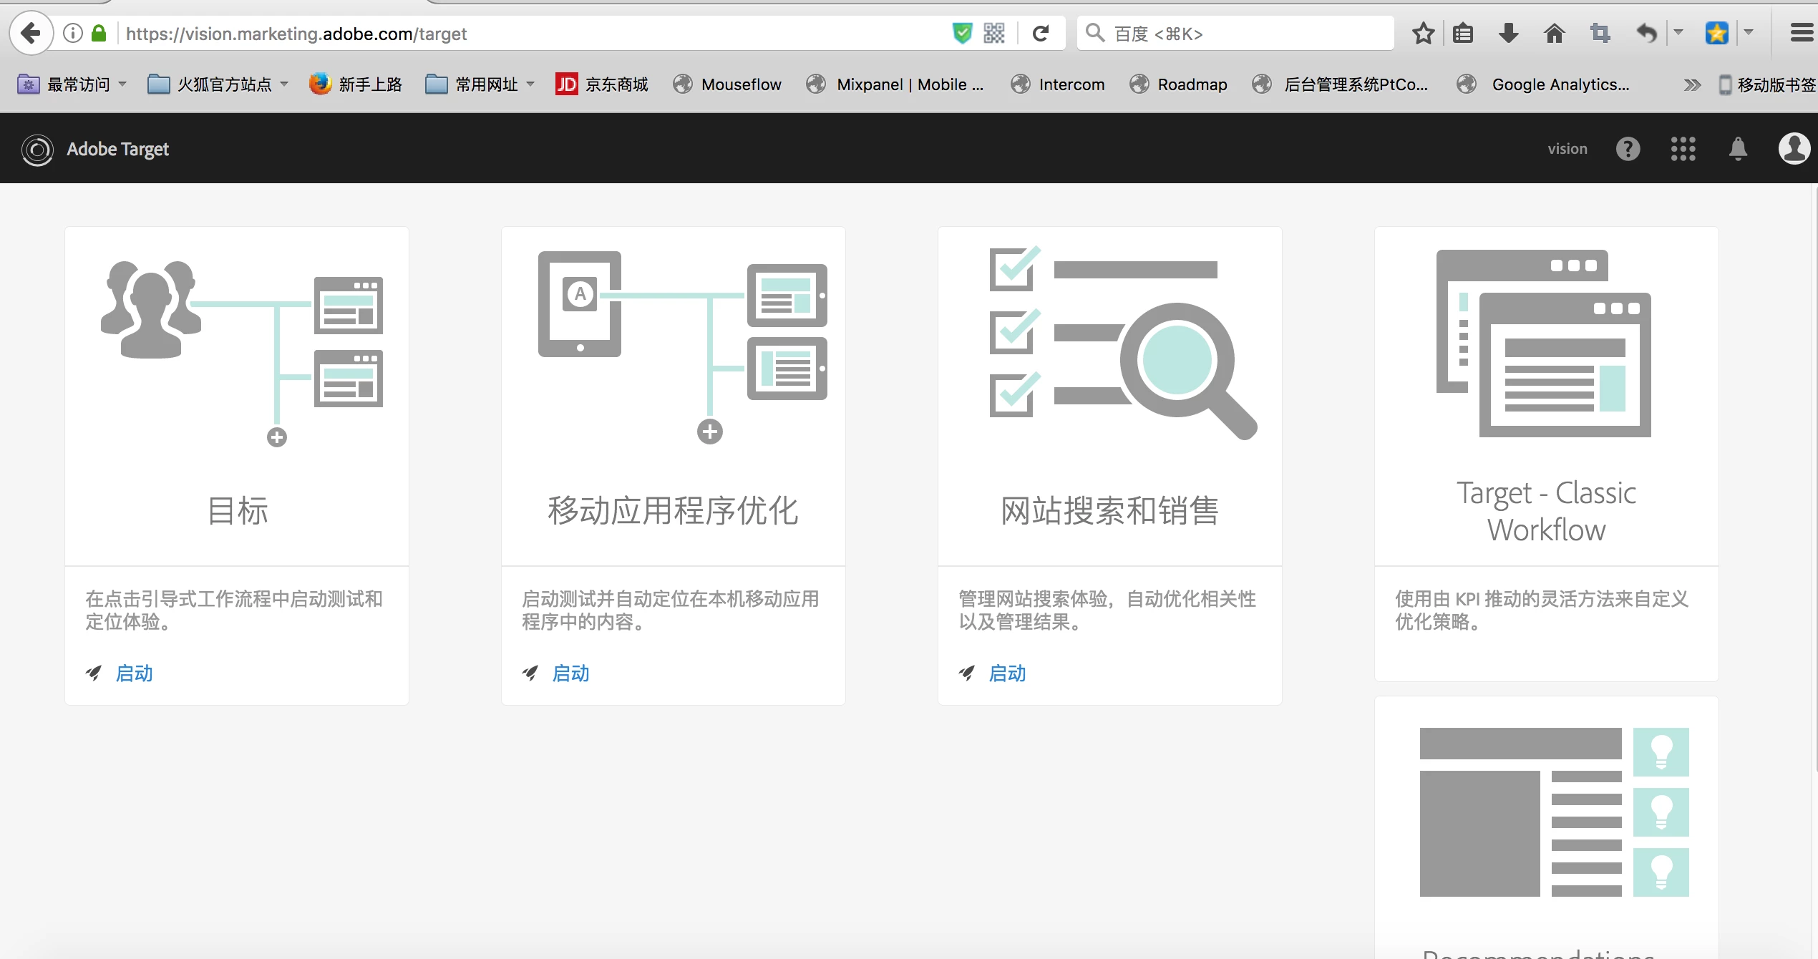Show more bookmarks overflow chevron
Image resolution: width=1818 pixels, height=959 pixels.
point(1691,85)
